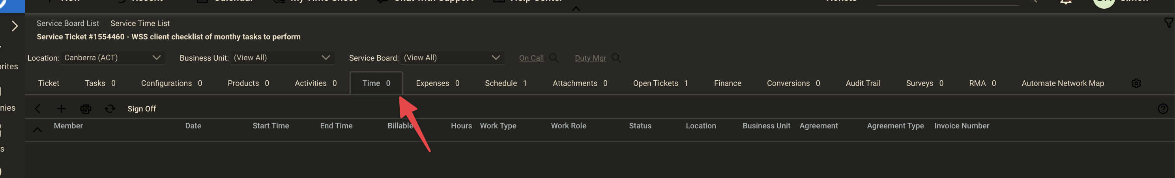Image resolution: width=1175 pixels, height=178 pixels.
Task: Click the help question mark icon
Action: pyautogui.click(x=1163, y=109)
